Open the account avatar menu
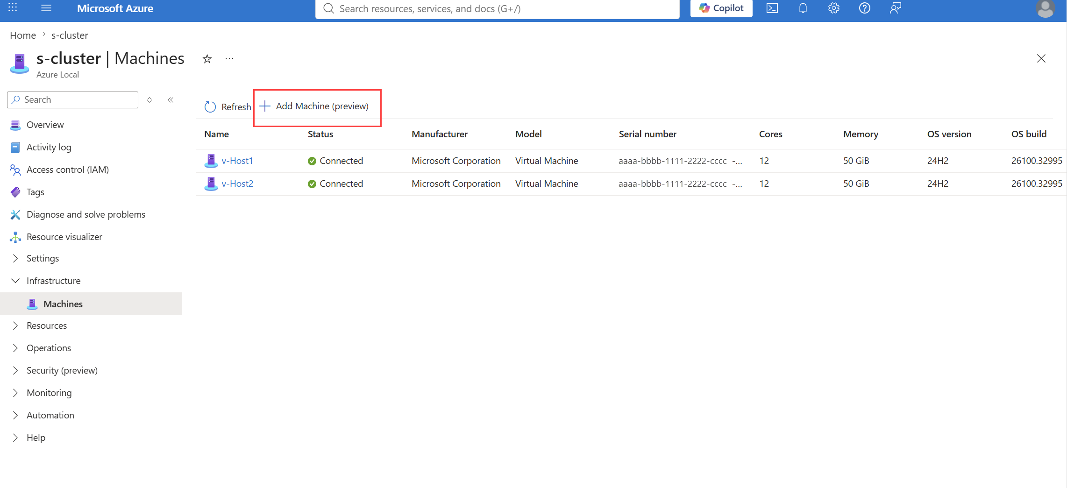The width and height of the screenshot is (1067, 488). [1046, 8]
